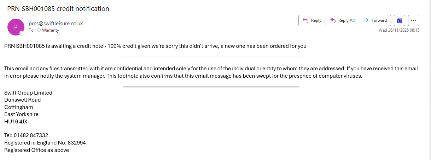
Task: Select the Warranty recipient name
Action: (50, 30)
